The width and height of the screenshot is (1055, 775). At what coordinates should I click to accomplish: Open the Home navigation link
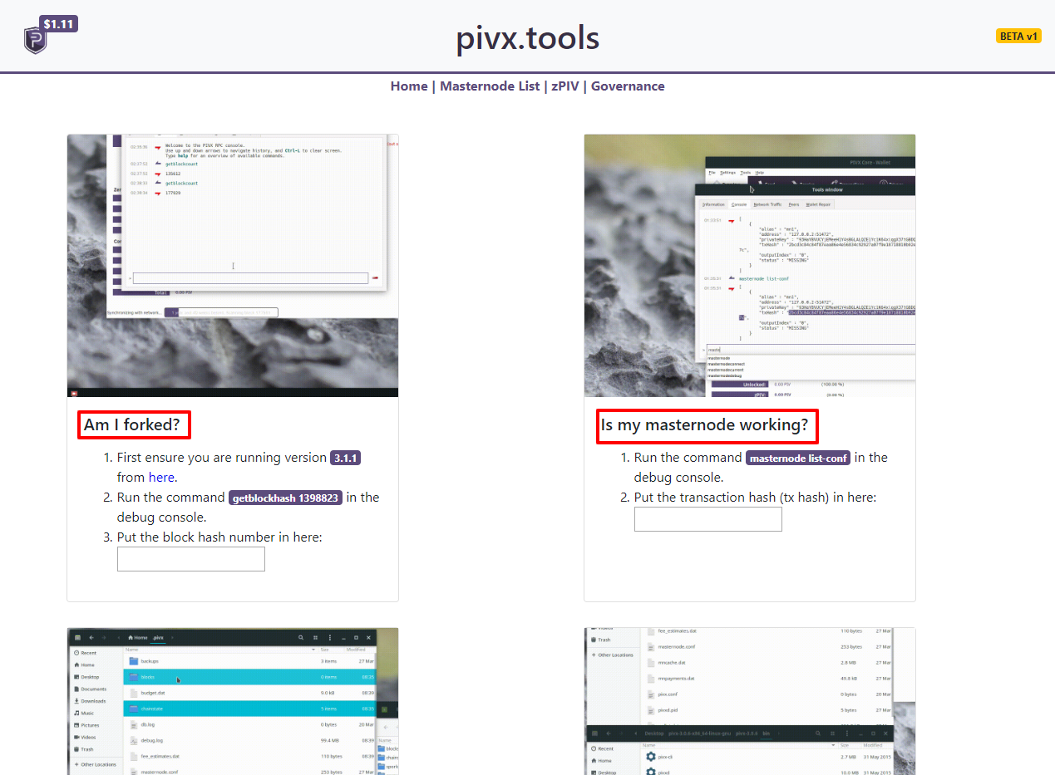click(409, 86)
